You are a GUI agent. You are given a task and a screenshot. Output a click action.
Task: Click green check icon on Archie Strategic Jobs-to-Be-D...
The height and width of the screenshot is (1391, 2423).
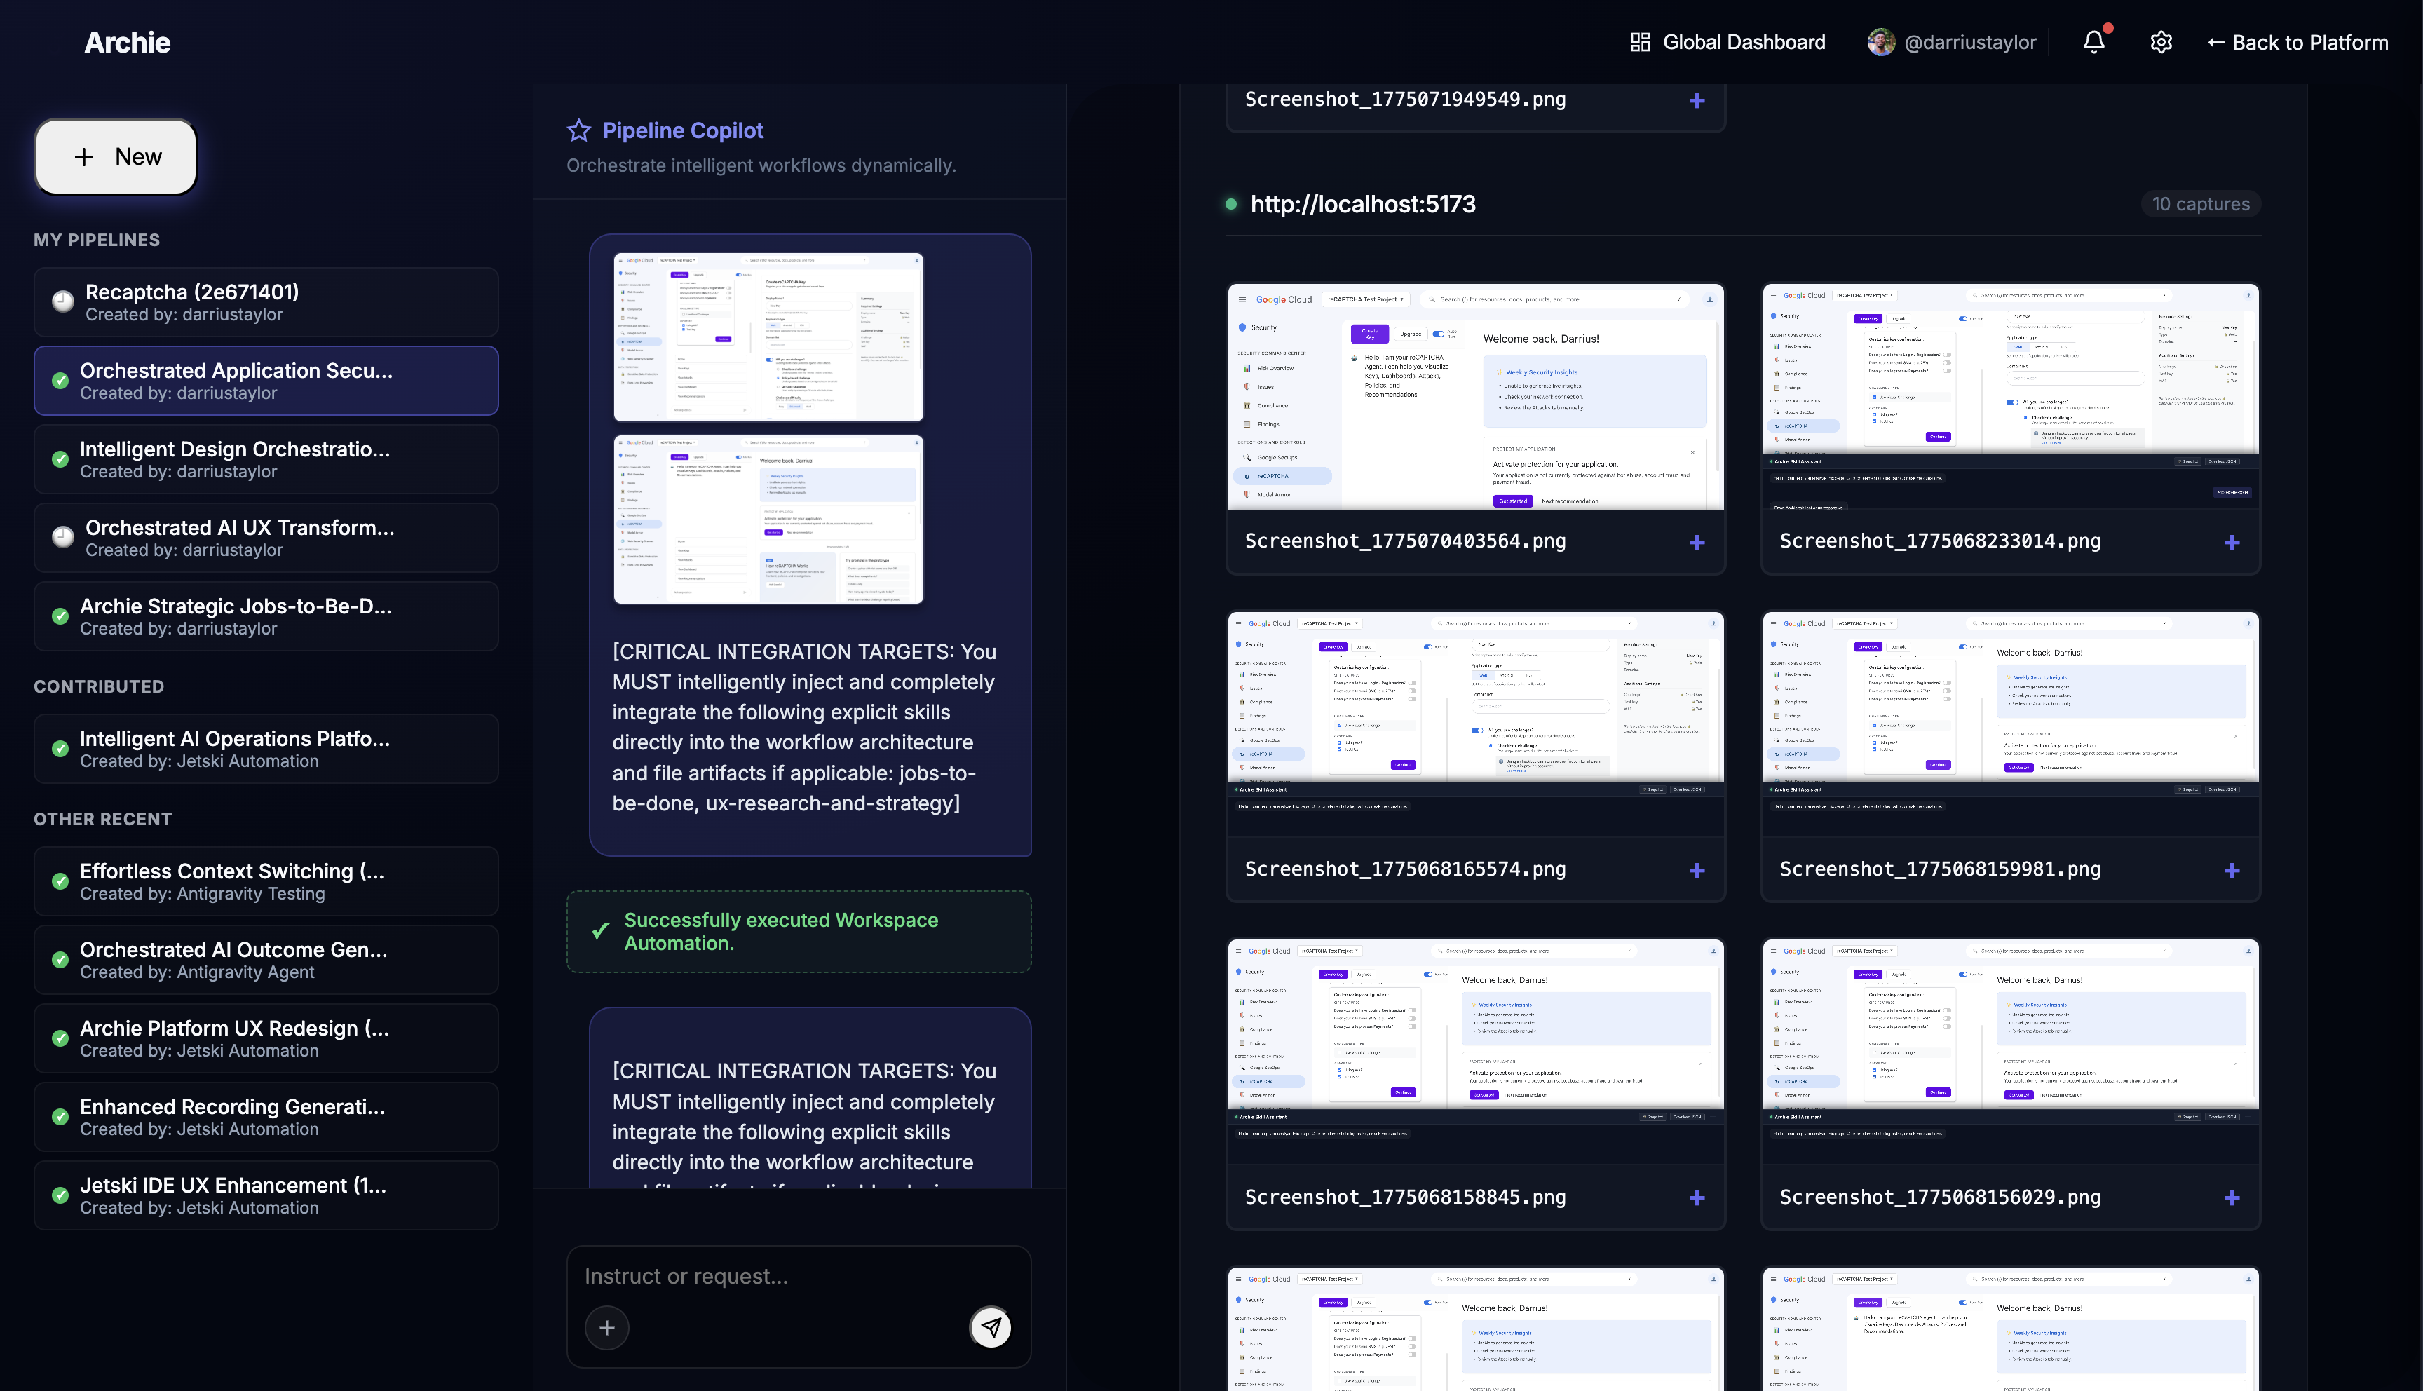coord(60,616)
